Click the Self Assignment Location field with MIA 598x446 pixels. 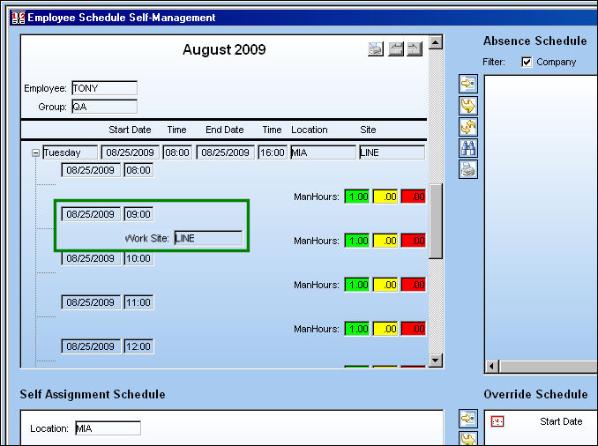coord(108,428)
